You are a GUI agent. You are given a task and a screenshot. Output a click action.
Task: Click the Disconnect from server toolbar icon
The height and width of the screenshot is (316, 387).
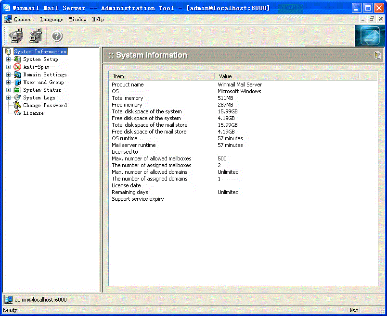point(36,36)
